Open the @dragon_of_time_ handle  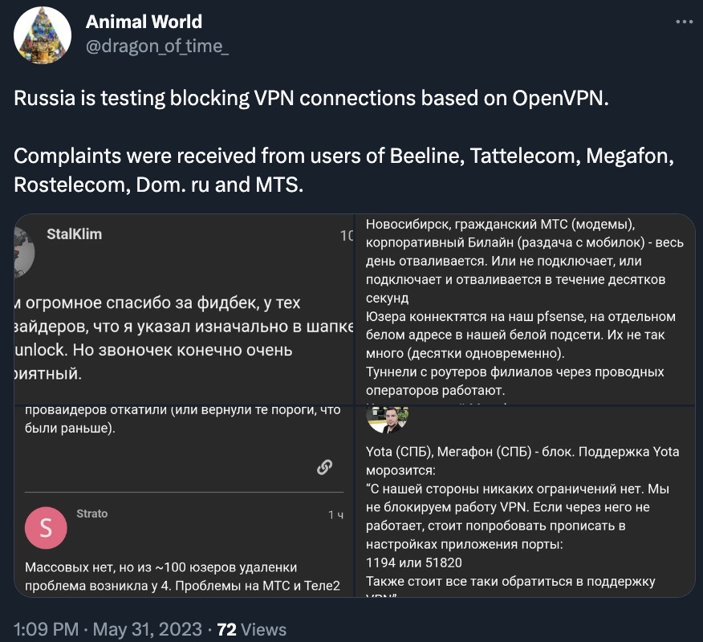[x=157, y=46]
